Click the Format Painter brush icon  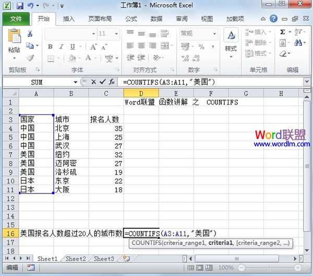[30, 57]
